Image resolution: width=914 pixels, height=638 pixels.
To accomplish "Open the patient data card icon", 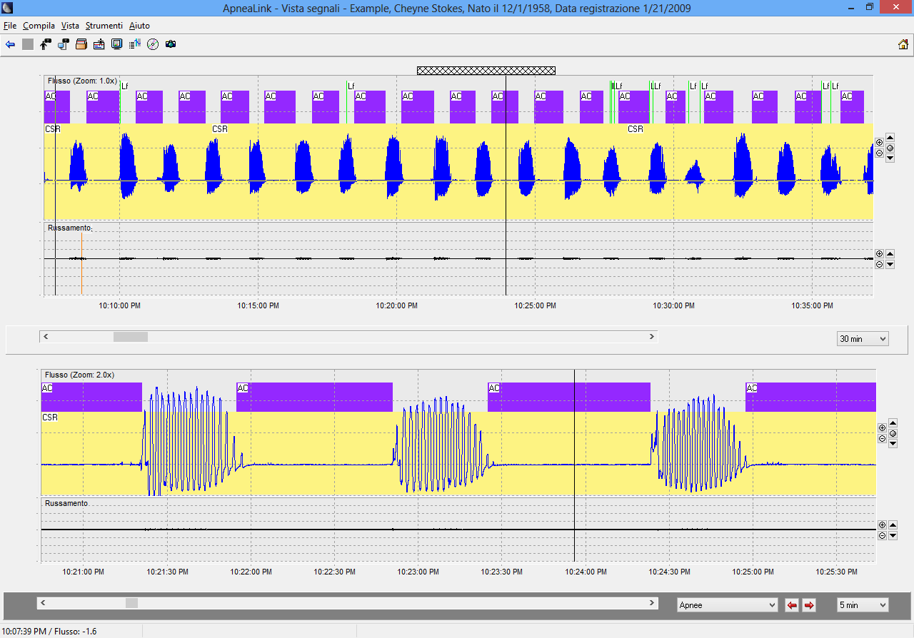I will pos(99,44).
